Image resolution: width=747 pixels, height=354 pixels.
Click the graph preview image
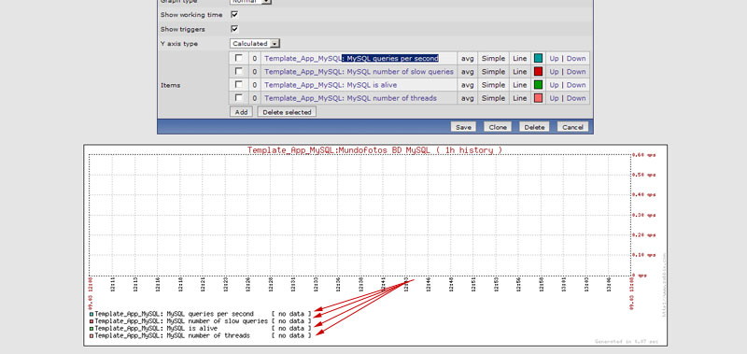pos(375,246)
